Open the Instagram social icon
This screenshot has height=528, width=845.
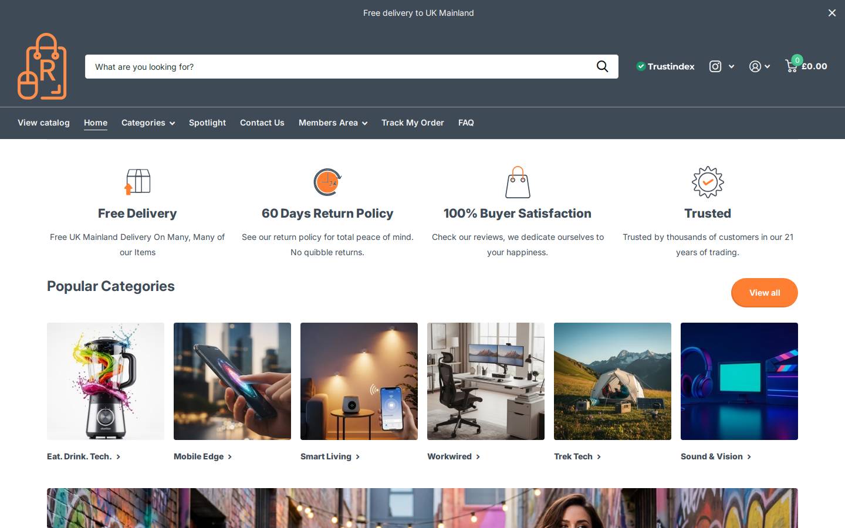715,66
